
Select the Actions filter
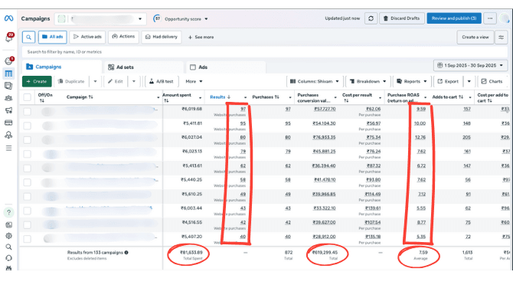(x=124, y=37)
